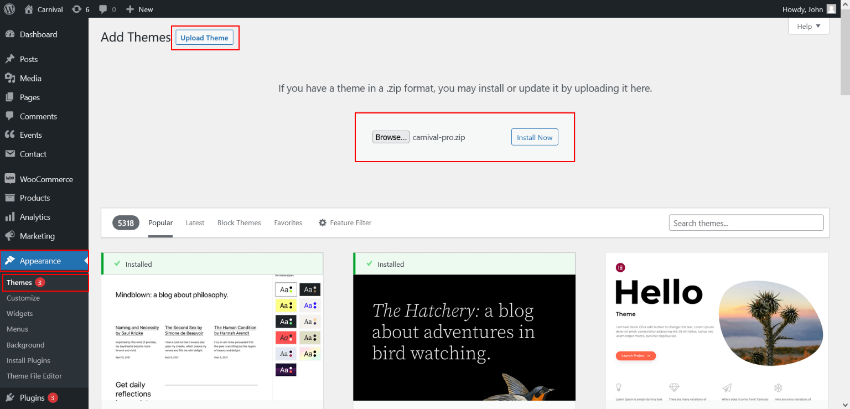Image resolution: width=850 pixels, height=409 pixels.
Task: Switch to the Latest themes tab
Action: pyautogui.click(x=195, y=223)
